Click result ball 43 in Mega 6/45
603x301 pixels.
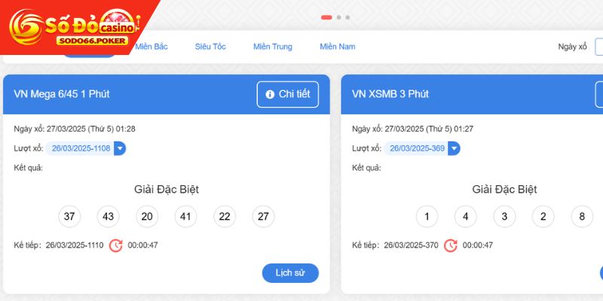coord(108,217)
